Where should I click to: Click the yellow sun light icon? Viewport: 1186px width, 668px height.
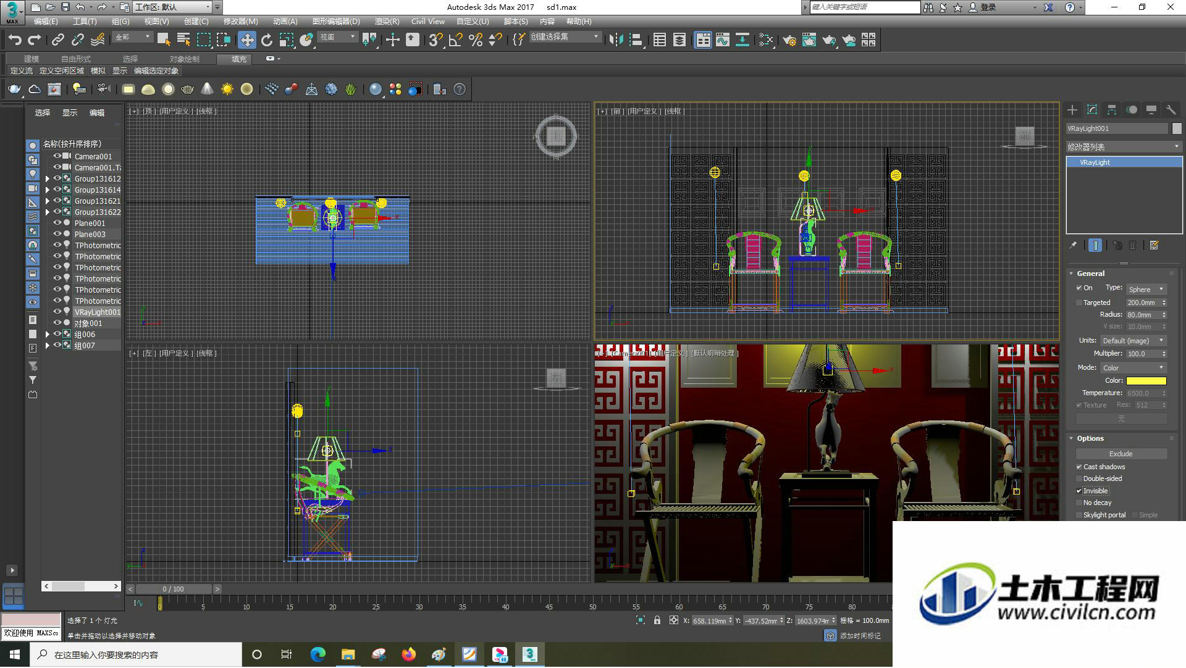pyautogui.click(x=227, y=90)
